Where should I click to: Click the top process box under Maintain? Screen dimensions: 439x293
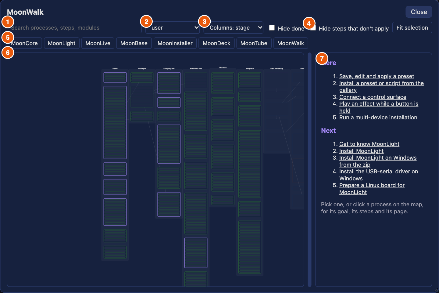click(223, 83)
